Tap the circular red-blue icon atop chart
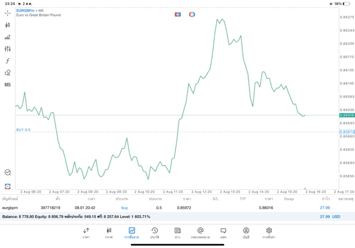The height and width of the screenshot is (248, 355). tap(192, 14)
